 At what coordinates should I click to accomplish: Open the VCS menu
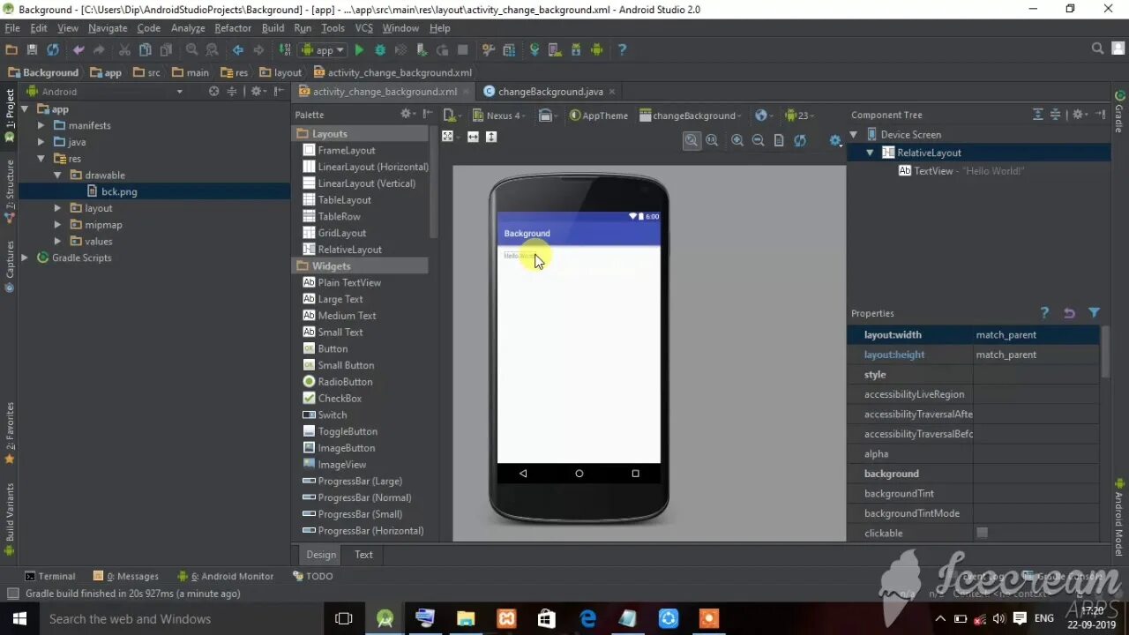(x=363, y=28)
